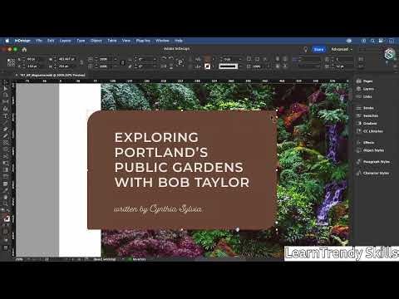The width and height of the screenshot is (399, 299).
Task: Open the Effects panel
Action: click(x=365, y=143)
